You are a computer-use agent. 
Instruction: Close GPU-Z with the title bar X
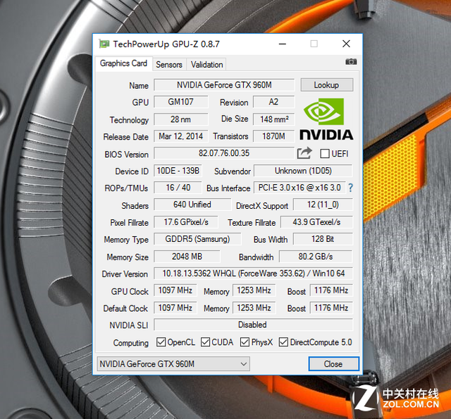[x=346, y=44]
